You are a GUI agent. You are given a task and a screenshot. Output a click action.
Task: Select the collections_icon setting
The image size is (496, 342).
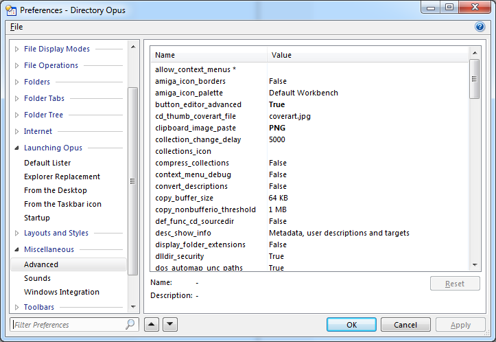tap(309, 151)
